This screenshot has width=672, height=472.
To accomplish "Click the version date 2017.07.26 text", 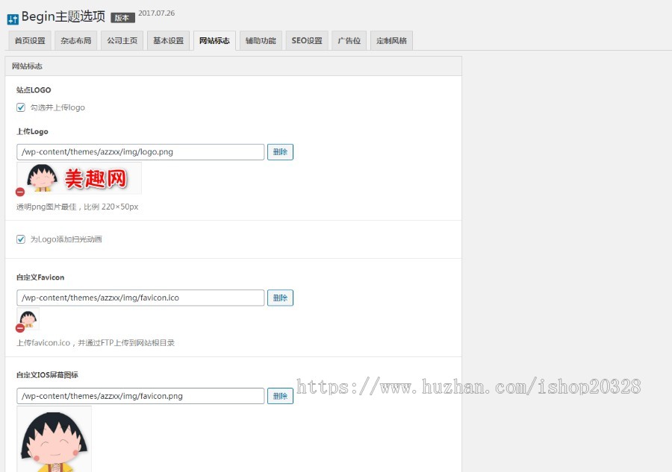I will pyautogui.click(x=157, y=13).
